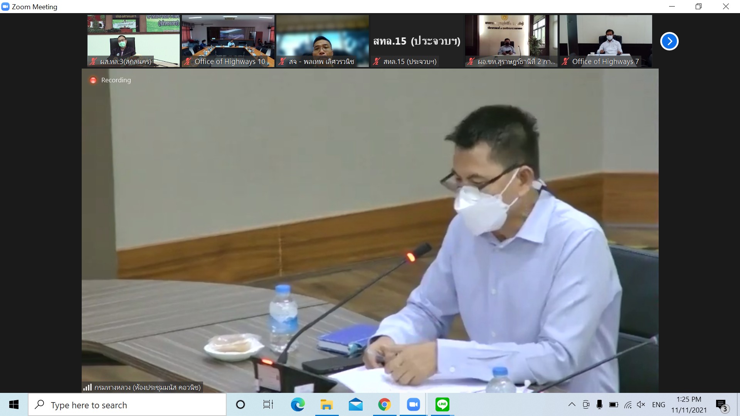Click the Type here to search box
The height and width of the screenshot is (416, 740).
(127, 405)
